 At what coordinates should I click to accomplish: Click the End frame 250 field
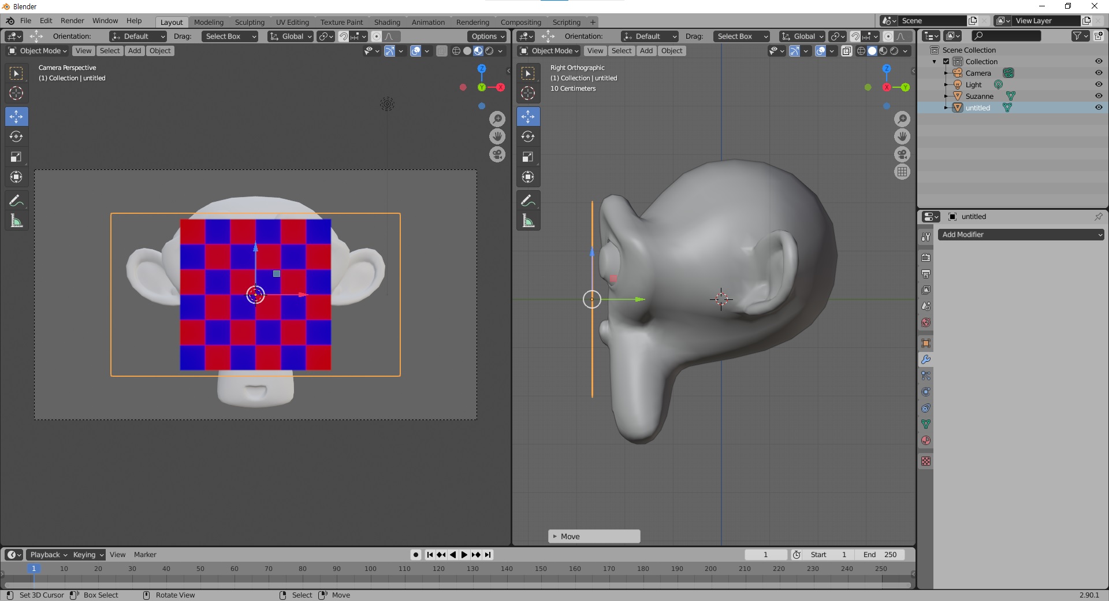point(880,555)
